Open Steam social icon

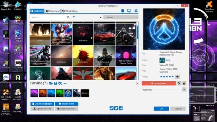pyautogui.click(x=112, y=108)
